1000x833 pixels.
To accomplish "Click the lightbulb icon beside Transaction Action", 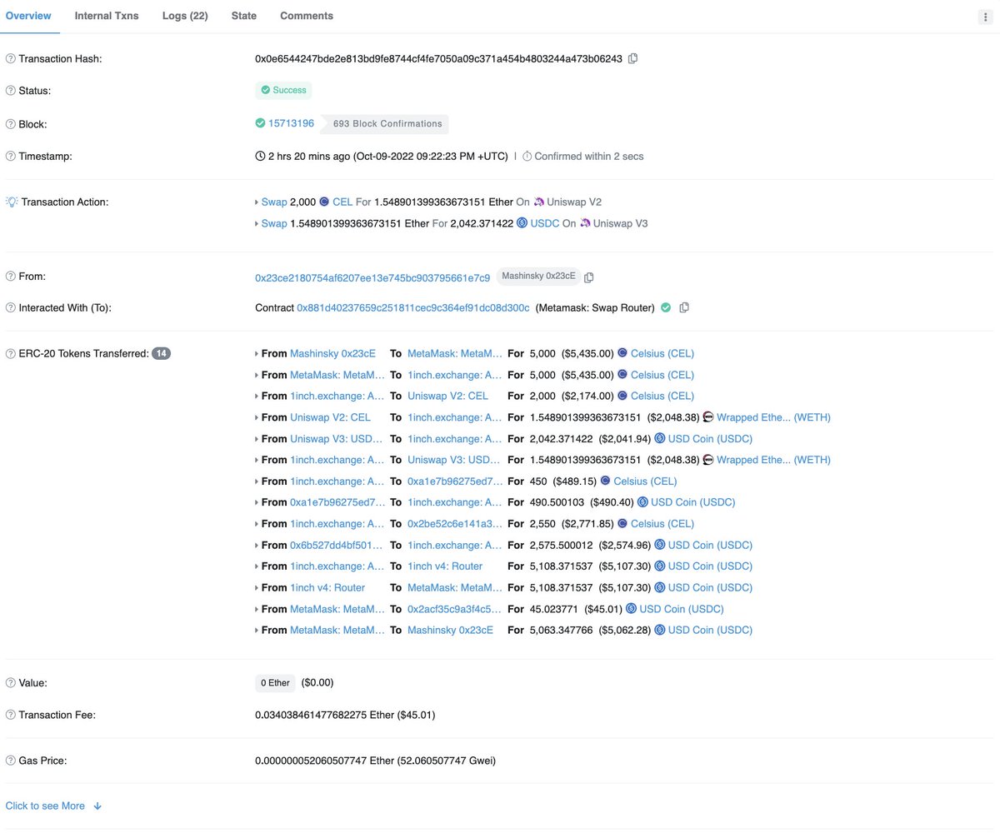I will (12, 202).
